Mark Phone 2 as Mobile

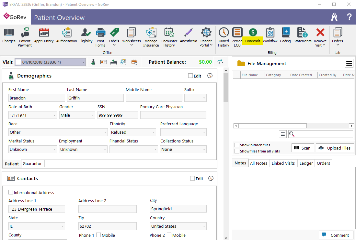click(x=169, y=235)
